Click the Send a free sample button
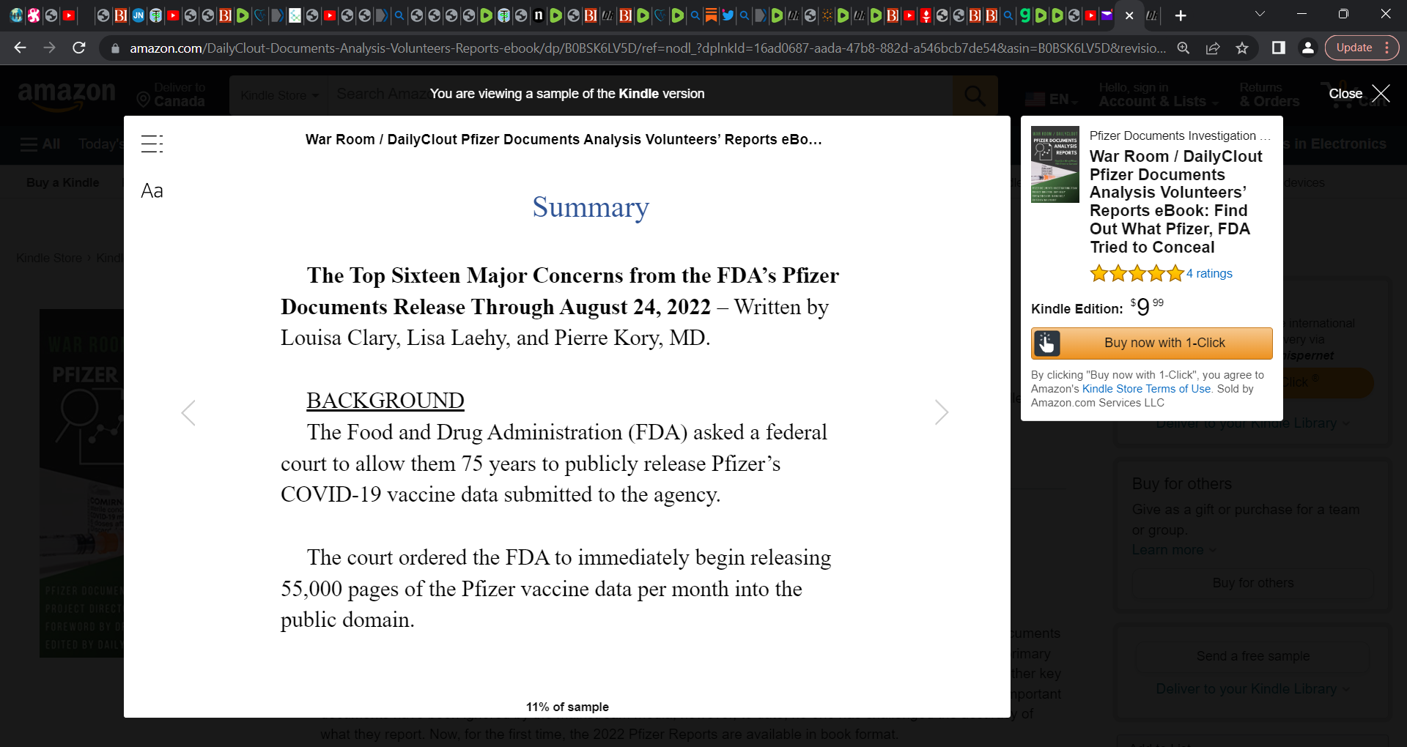1407x747 pixels. click(1253, 656)
